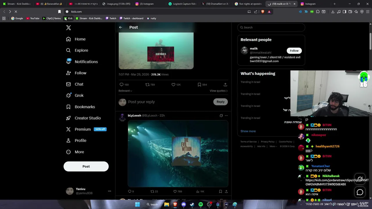Open malik's profile in Relevant people
Image resolution: width=372 pixels, height=209 pixels.
tap(254, 48)
